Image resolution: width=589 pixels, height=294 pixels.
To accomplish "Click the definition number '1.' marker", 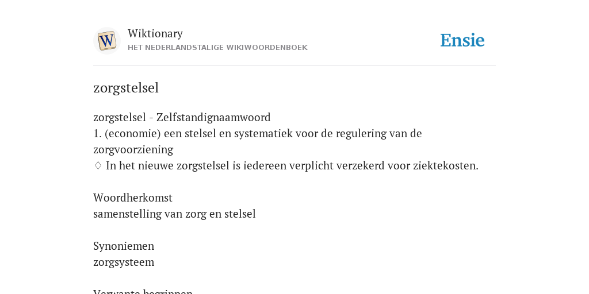I will (98, 133).
